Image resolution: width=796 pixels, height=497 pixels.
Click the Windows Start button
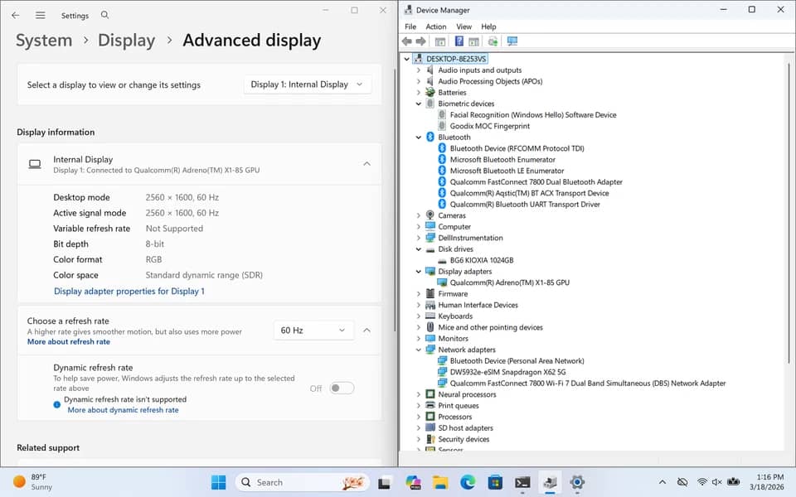[218, 482]
